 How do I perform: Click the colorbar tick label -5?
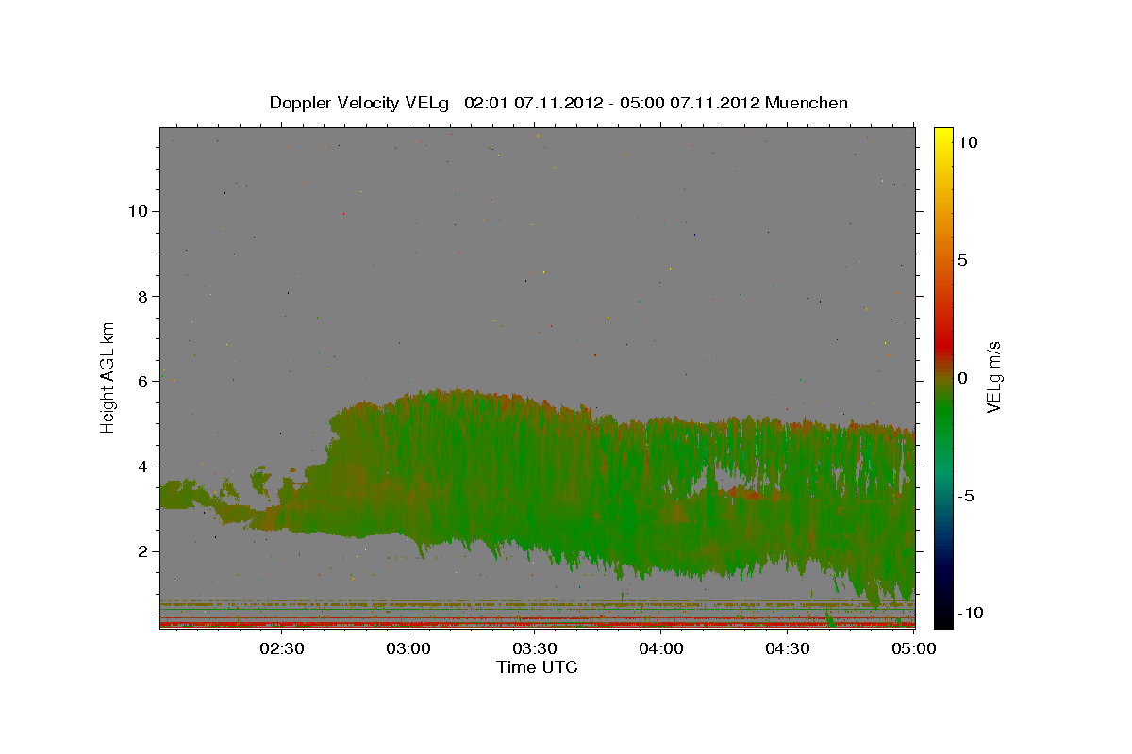coord(965,496)
